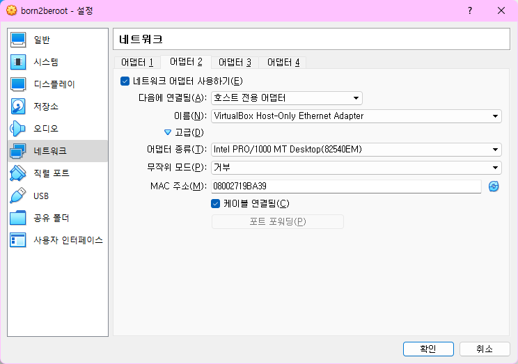Toggle 네트워크 어댑터 사용하기 checkbox
This screenshot has height=364, width=518.
[125, 81]
